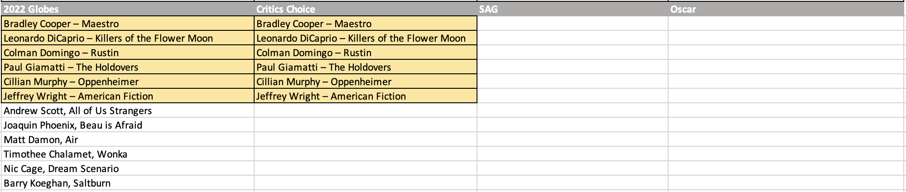
Task: Select cell "Joaquin Phoenix, Beau is Afraid"
Action: pyautogui.click(x=127, y=125)
